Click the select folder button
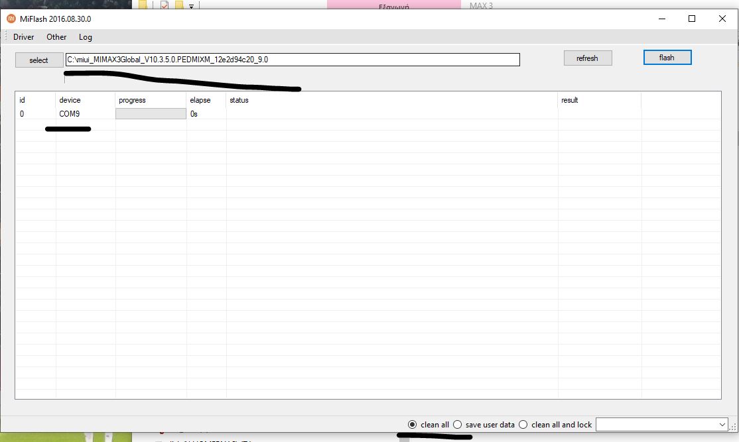 (39, 60)
